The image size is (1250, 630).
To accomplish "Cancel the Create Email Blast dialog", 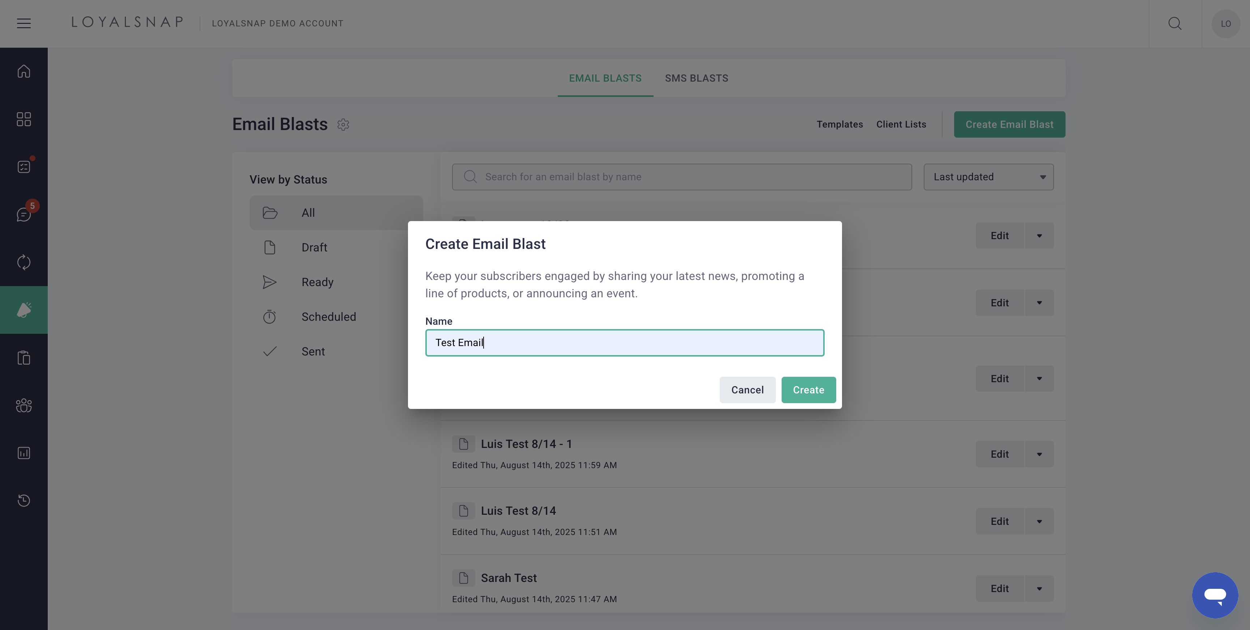I will point(747,390).
